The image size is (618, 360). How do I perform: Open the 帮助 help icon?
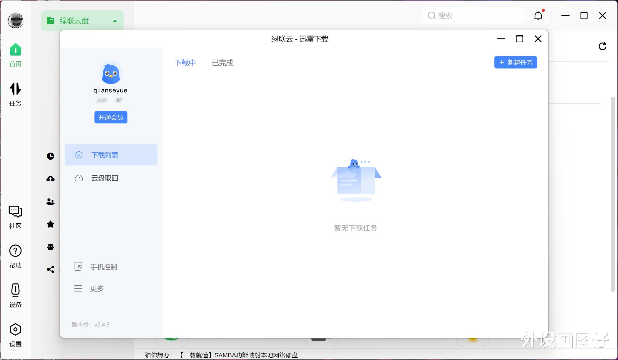pyautogui.click(x=15, y=256)
